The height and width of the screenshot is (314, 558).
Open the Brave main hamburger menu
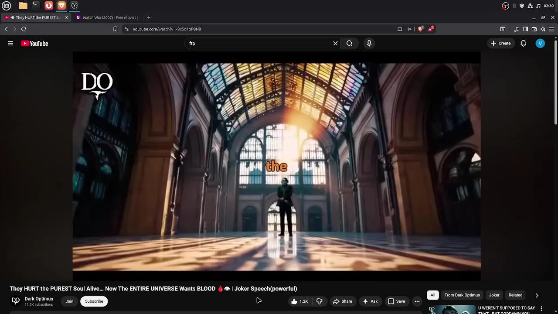(551, 29)
